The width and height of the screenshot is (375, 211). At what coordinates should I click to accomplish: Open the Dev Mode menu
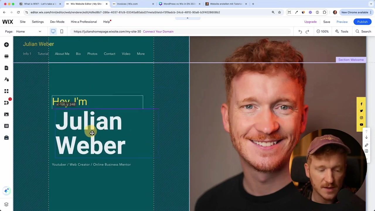57,22
